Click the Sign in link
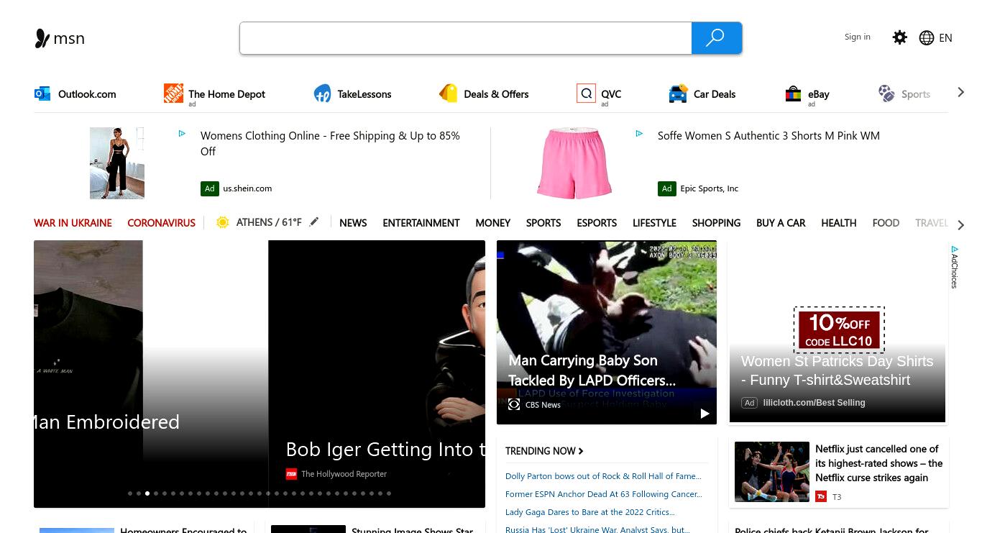This screenshot has height=533, width=982. click(857, 37)
